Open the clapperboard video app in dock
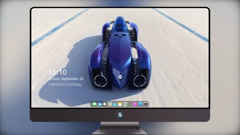Image resolution: width=240 pixels, height=135 pixels. [x=115, y=104]
